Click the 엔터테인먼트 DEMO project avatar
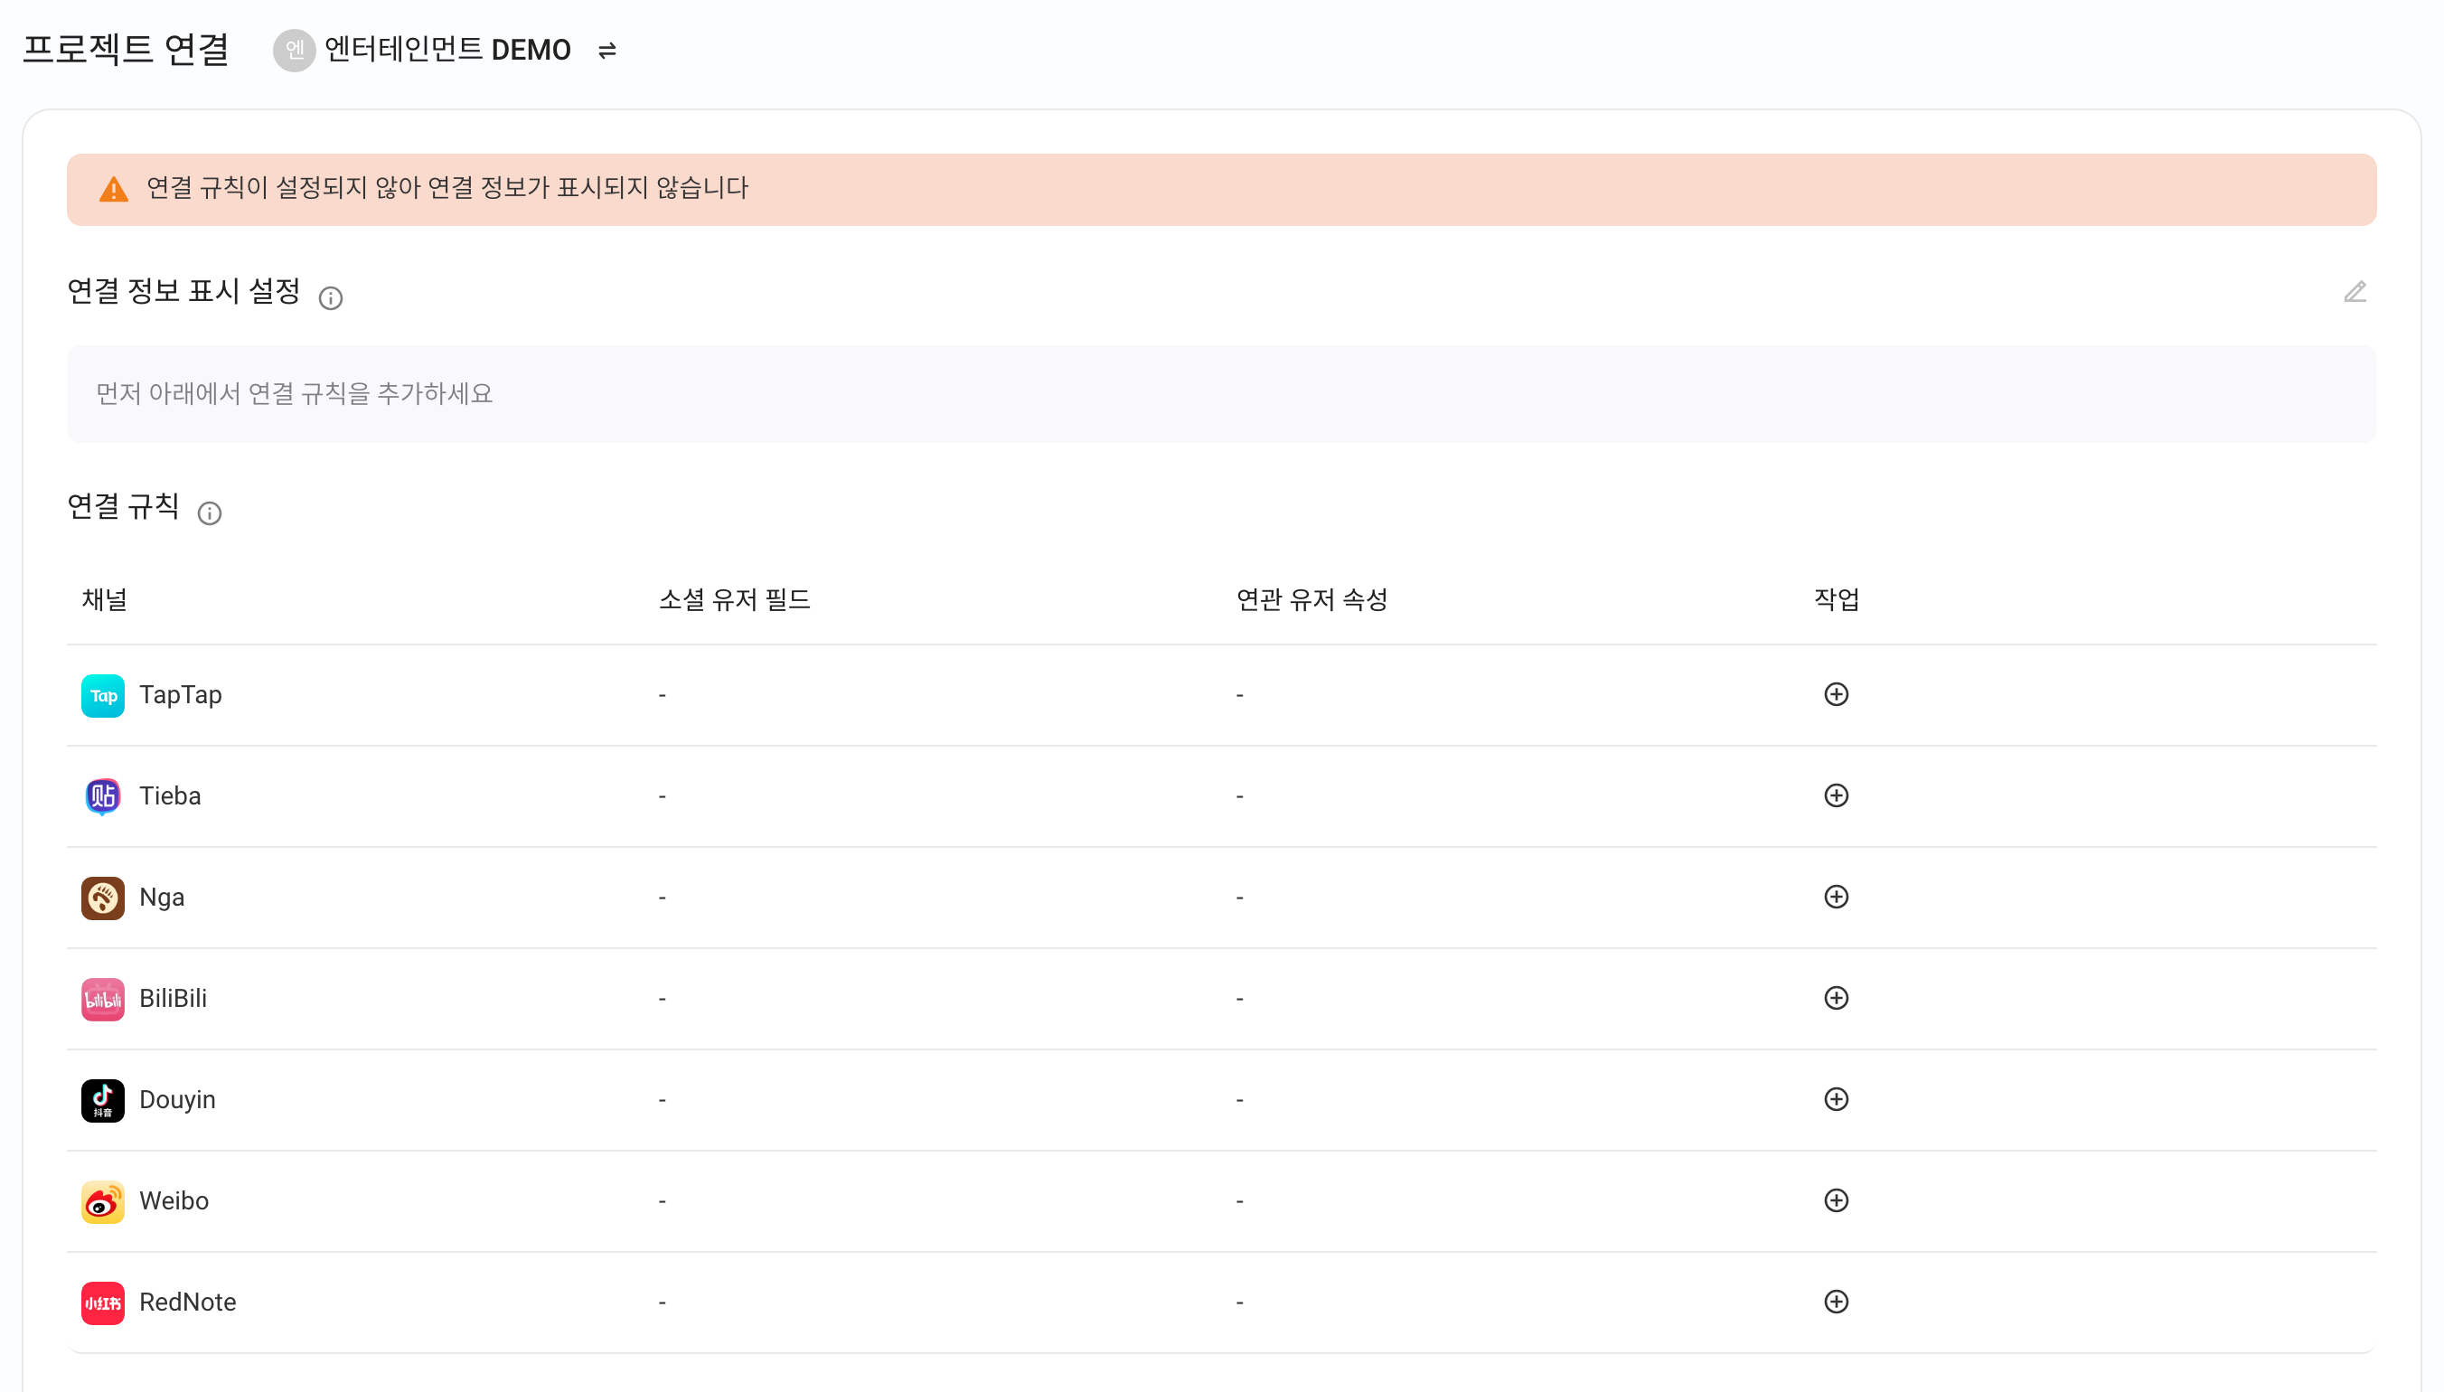This screenshot has width=2444, height=1392. [x=295, y=50]
